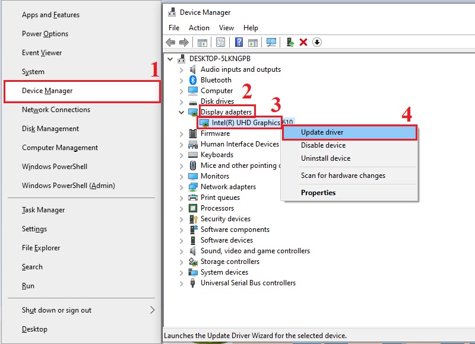Screen dimensions: 475x344
Task: Click the Human Interface Devices icon
Action: (192, 144)
